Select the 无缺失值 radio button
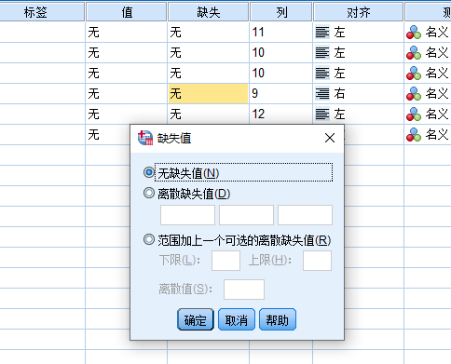This screenshot has height=364, width=451. [149, 172]
